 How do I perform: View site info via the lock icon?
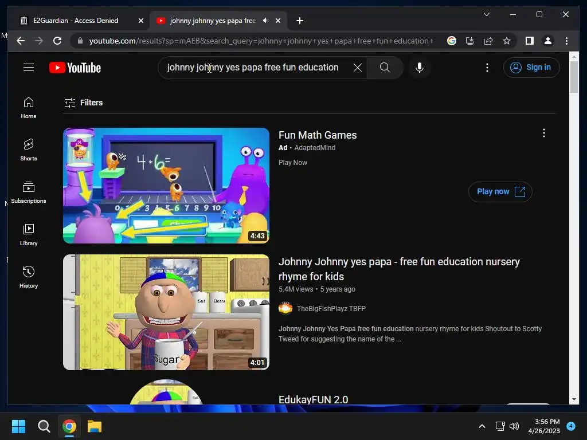coord(80,41)
